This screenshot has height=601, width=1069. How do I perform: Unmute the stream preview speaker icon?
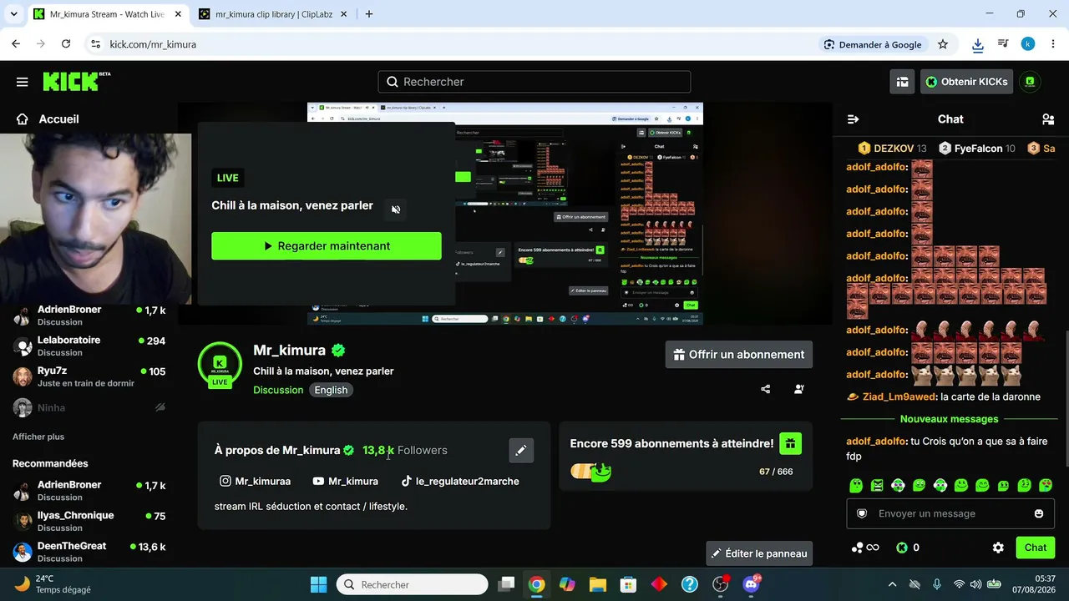tap(396, 210)
